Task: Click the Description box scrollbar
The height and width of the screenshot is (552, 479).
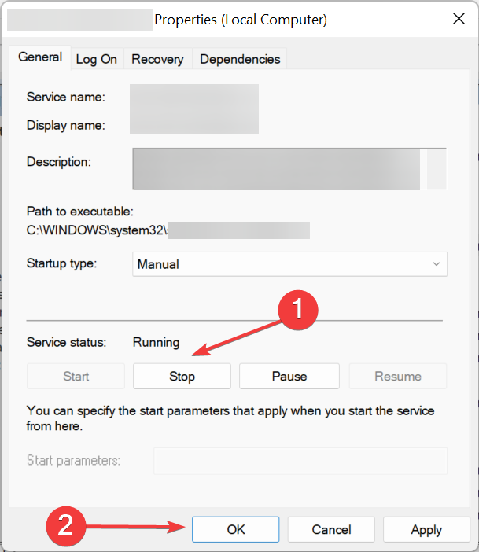Action: point(437,168)
